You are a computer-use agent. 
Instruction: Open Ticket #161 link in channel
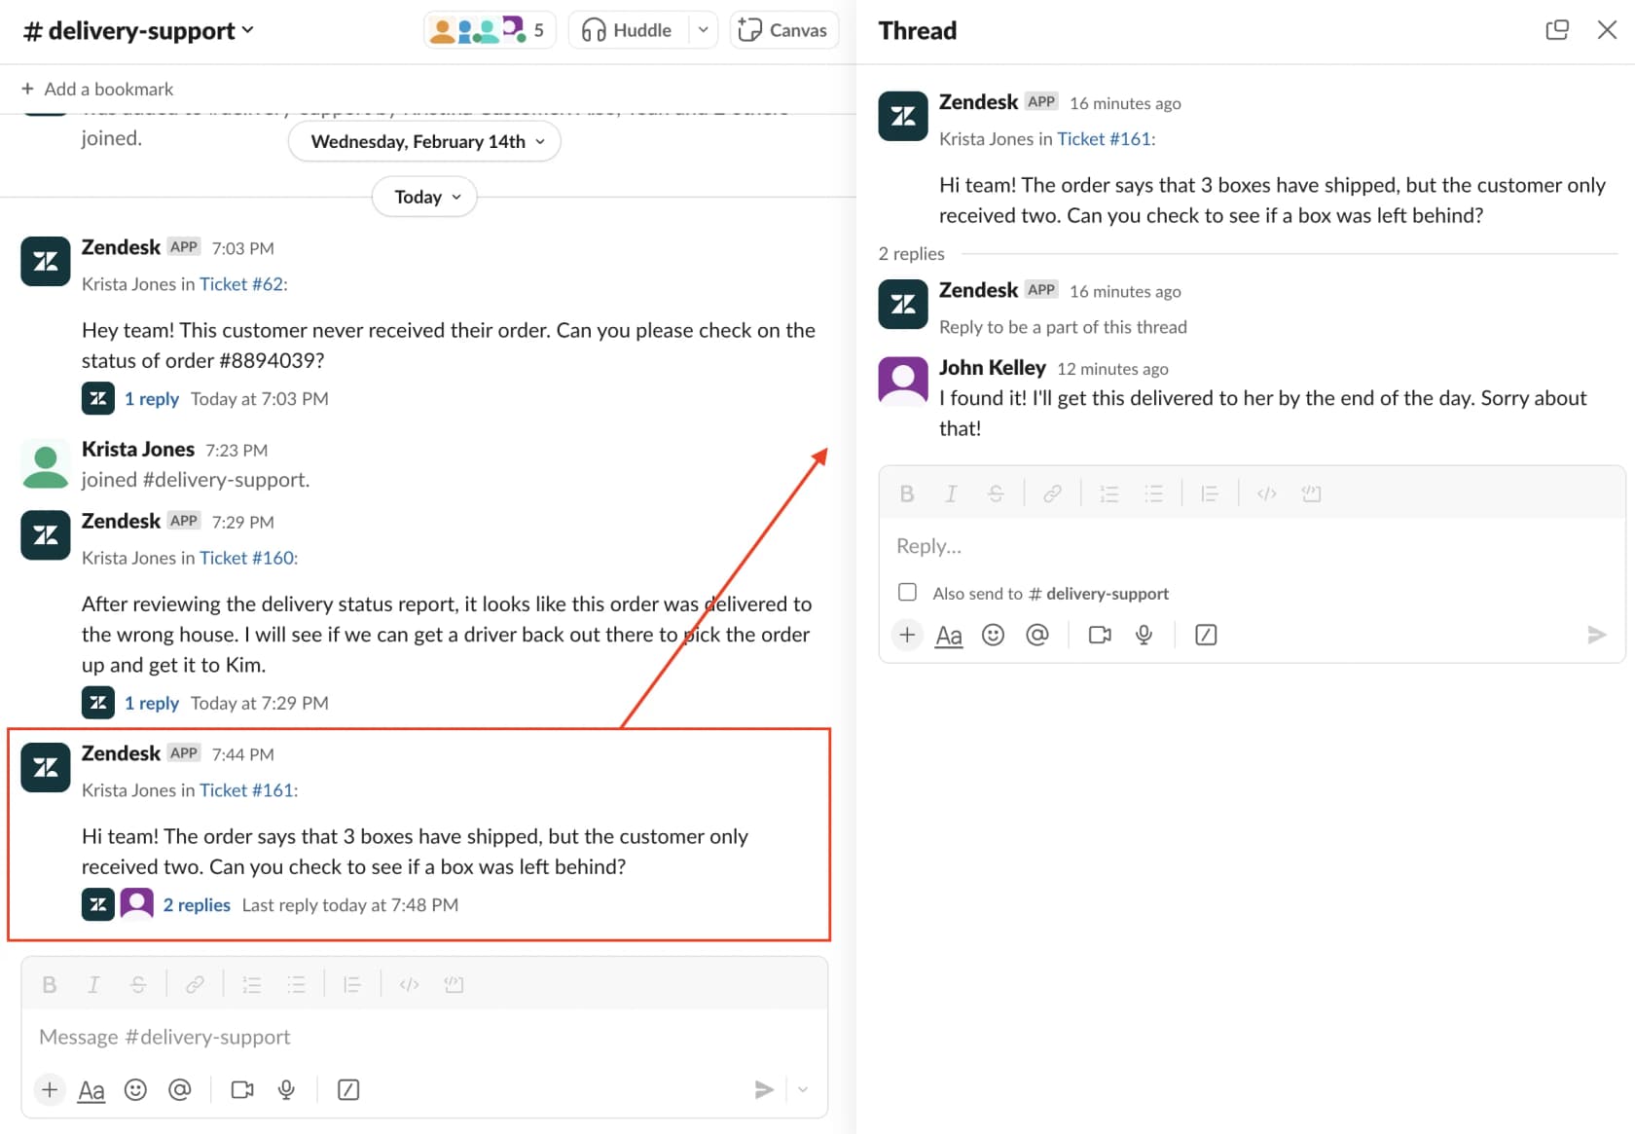tap(247, 790)
